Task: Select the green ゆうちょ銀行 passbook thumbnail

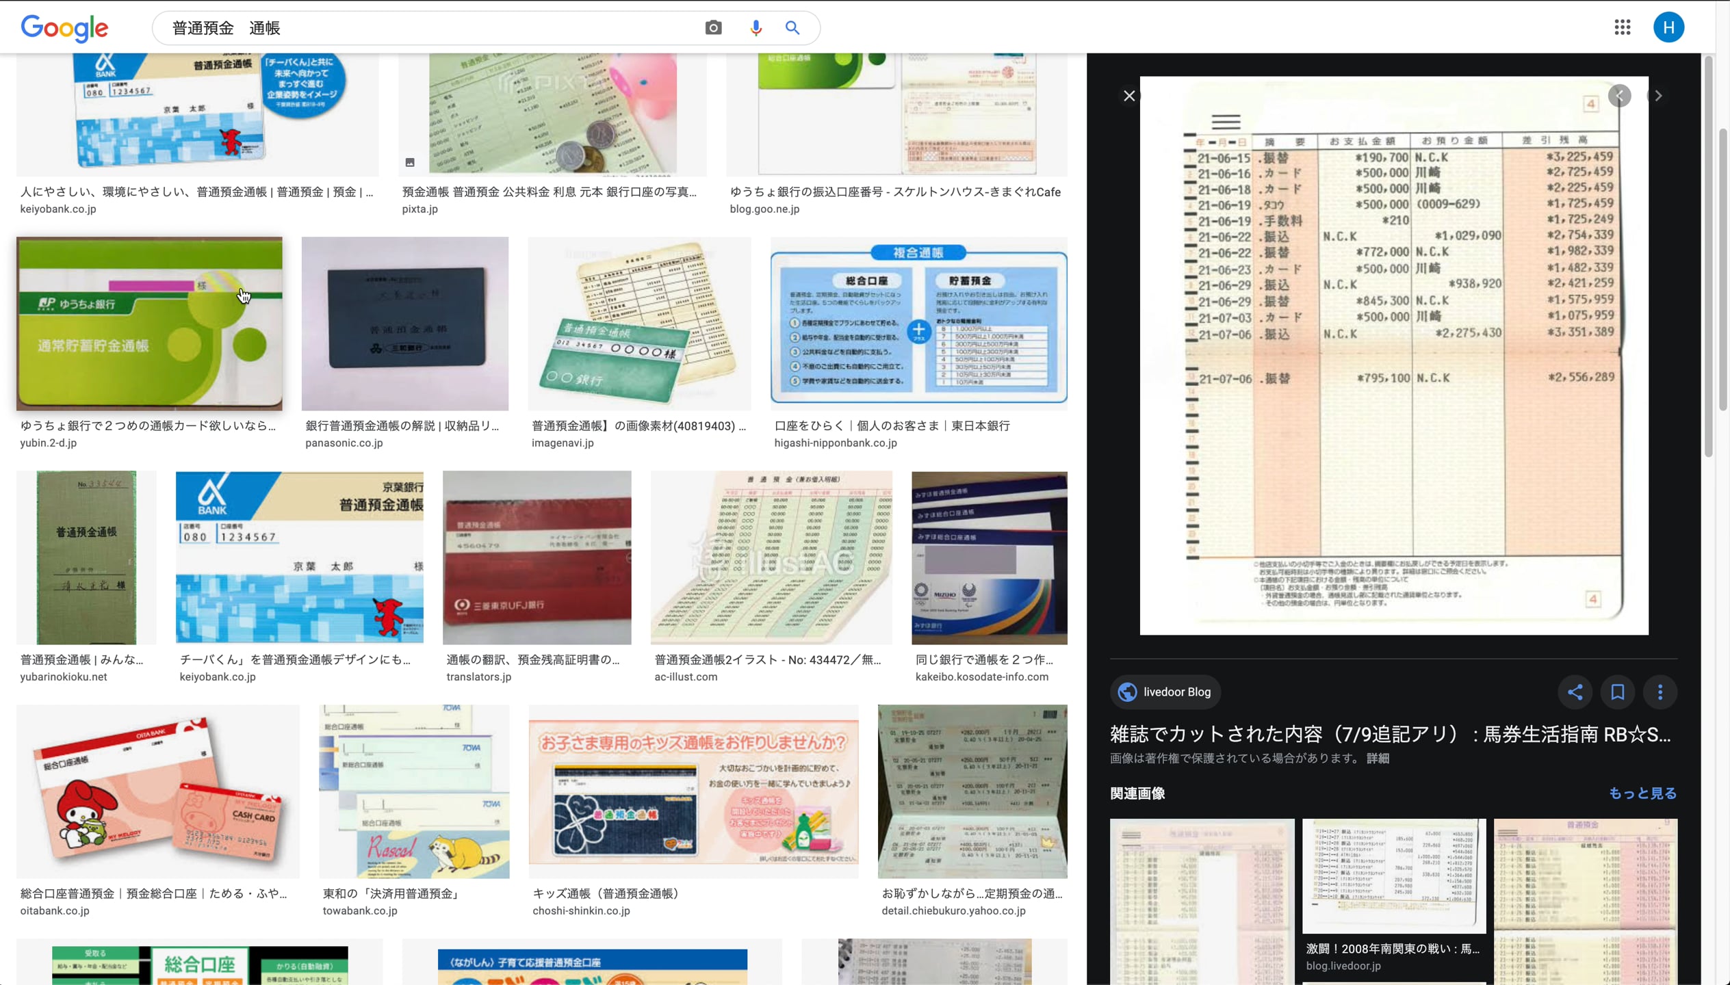Action: [149, 323]
